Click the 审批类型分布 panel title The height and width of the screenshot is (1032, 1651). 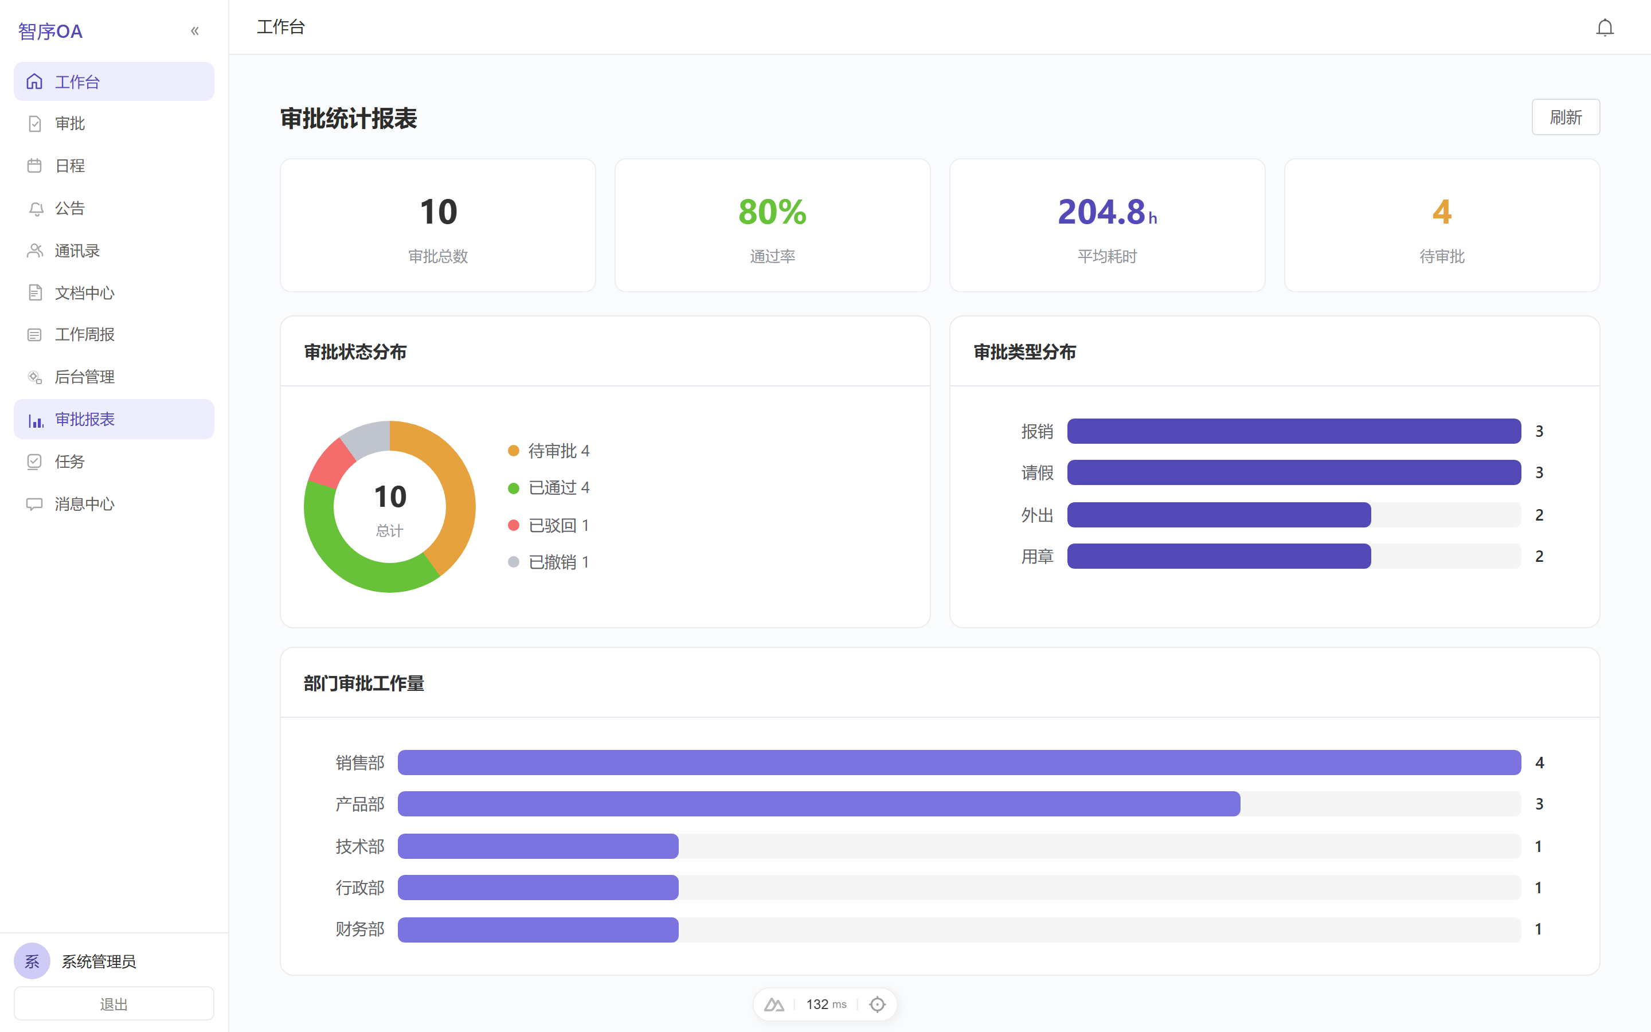point(1025,352)
